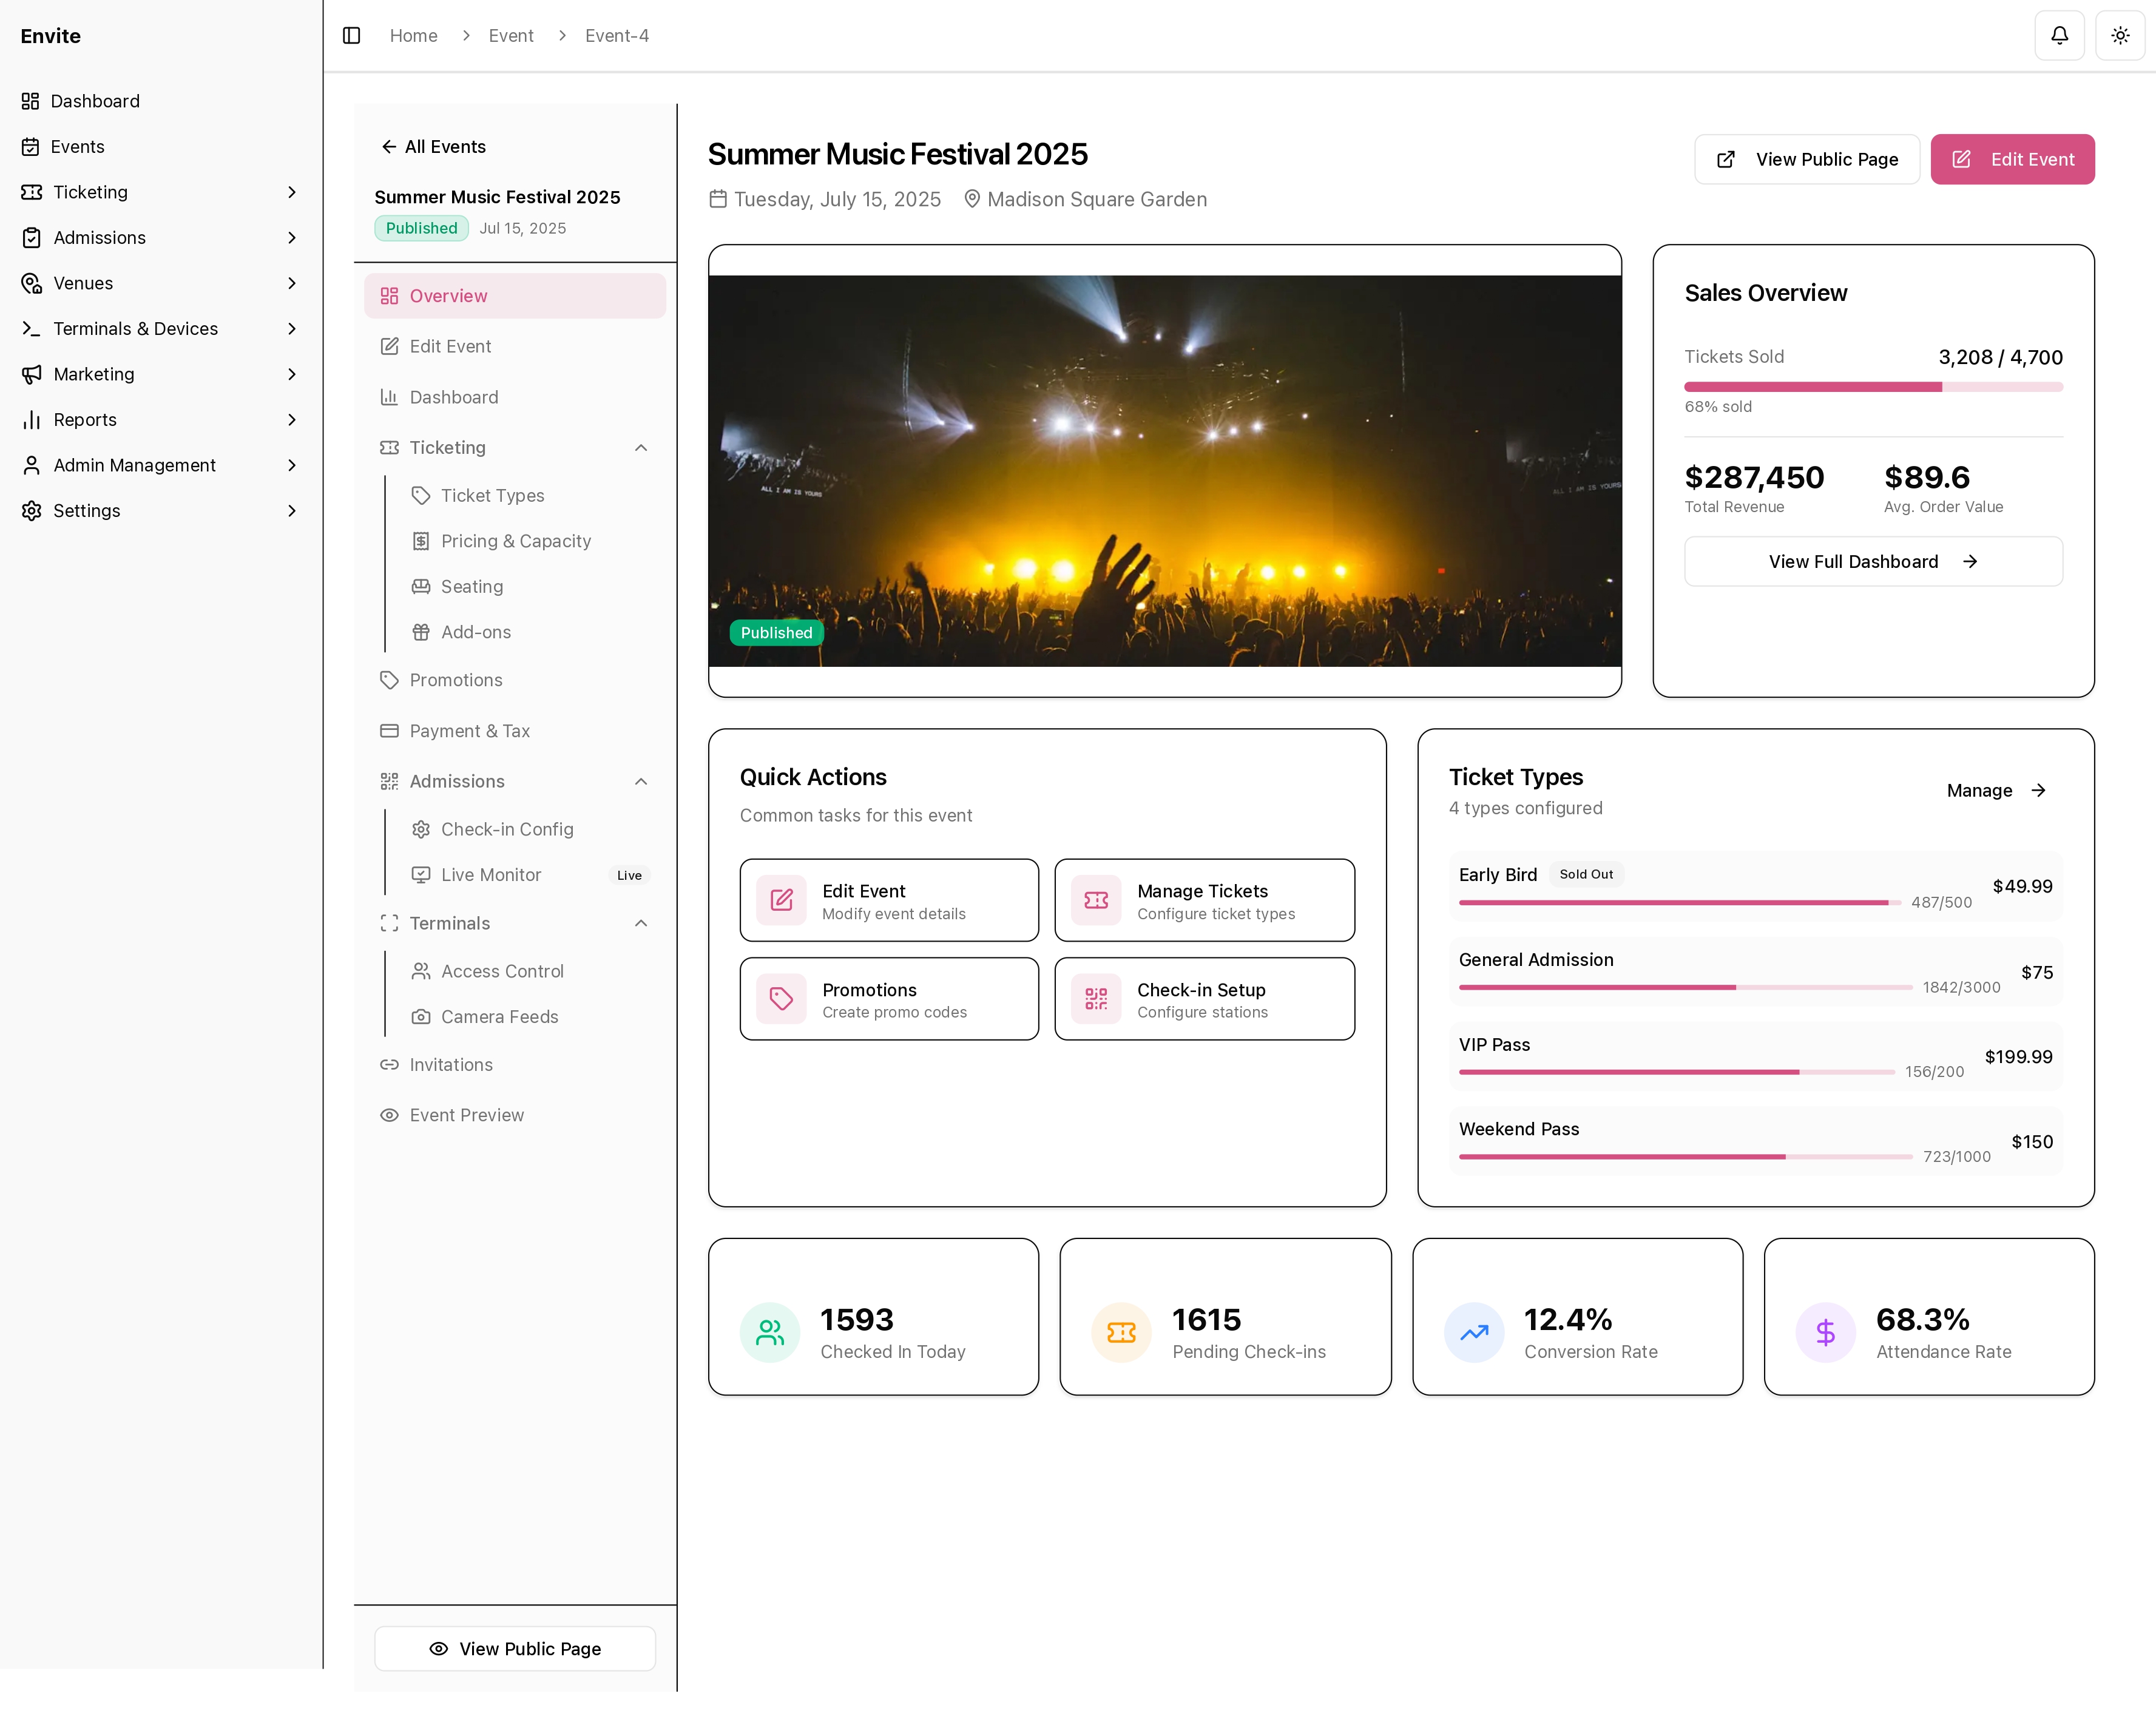2156x1722 pixels.
Task: Click the Pending Check-ins ticket icon
Action: coord(1121,1333)
